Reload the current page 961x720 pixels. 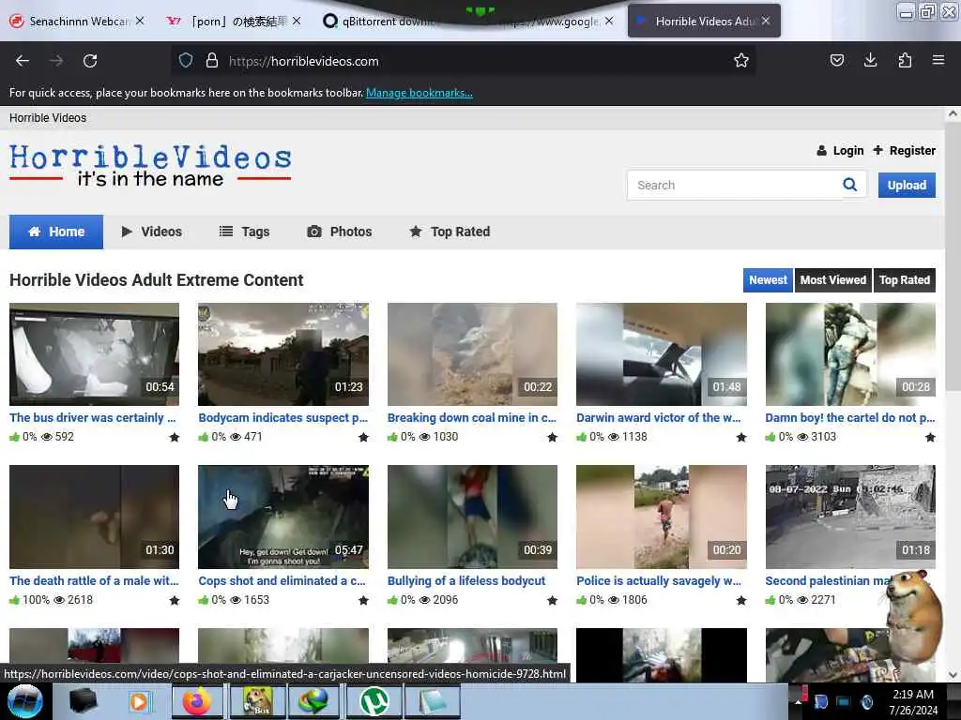click(90, 61)
